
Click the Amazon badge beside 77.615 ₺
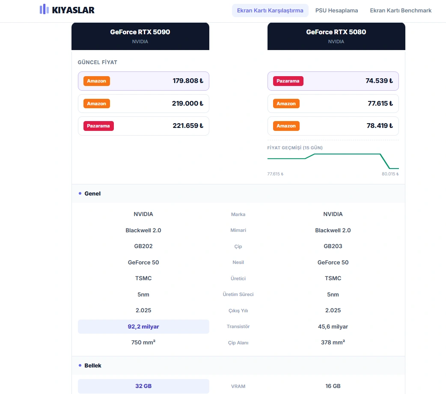286,104
